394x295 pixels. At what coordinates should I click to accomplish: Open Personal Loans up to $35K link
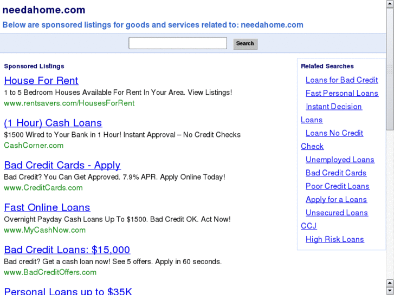click(68, 291)
